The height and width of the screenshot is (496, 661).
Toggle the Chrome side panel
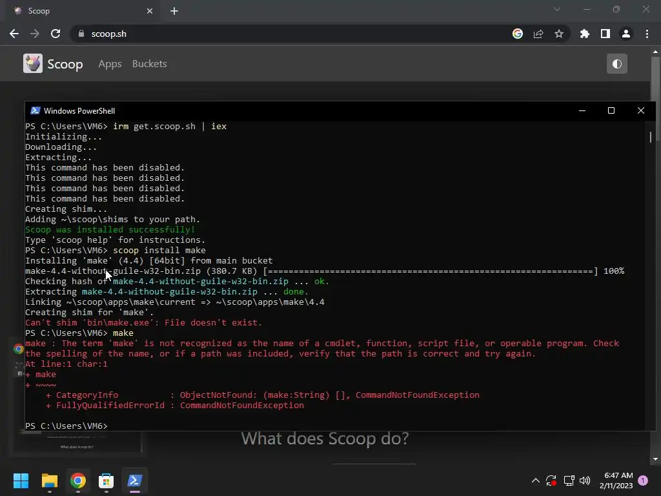(605, 34)
